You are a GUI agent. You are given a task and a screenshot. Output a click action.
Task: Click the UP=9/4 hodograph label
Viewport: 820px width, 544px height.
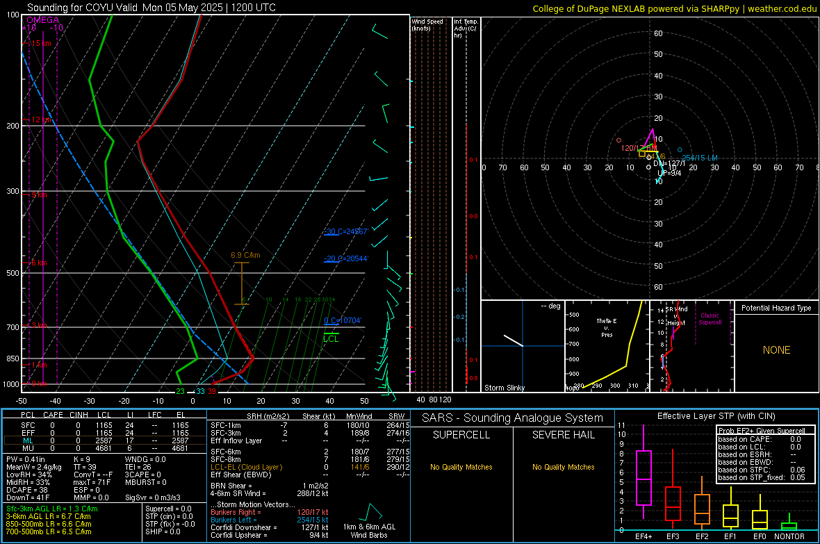tap(669, 173)
